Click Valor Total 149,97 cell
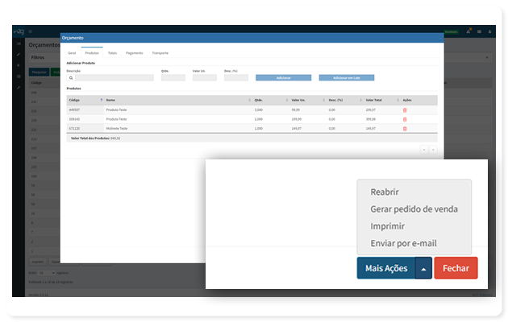The image size is (508, 322). 371,129
